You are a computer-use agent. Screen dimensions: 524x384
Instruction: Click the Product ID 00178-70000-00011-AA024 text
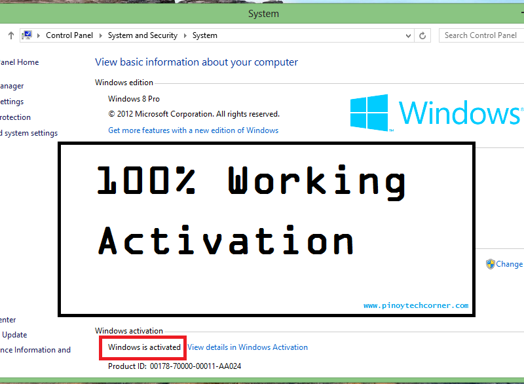coord(174,366)
